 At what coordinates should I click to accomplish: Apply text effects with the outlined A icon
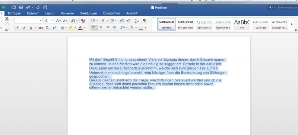62,28
